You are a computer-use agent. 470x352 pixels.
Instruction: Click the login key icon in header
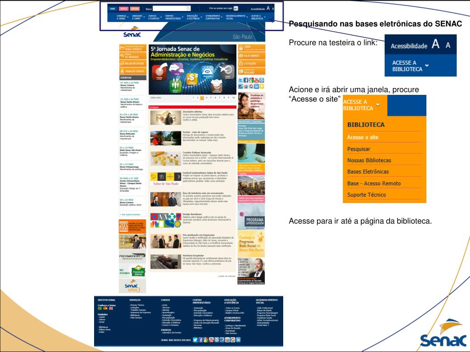[x=236, y=8]
